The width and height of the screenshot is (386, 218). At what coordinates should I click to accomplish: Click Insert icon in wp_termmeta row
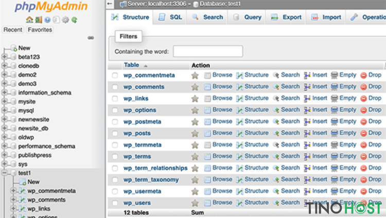pos(307,145)
